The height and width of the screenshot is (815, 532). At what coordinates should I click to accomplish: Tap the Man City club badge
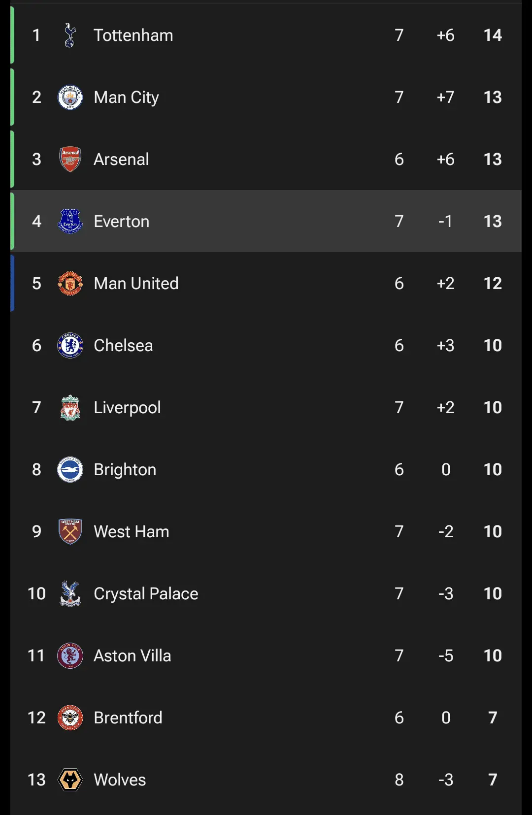click(70, 98)
